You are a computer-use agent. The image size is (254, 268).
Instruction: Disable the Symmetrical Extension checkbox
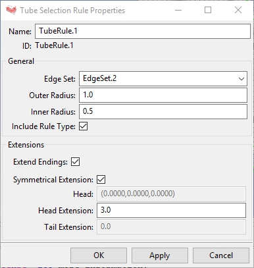[x=101, y=179]
